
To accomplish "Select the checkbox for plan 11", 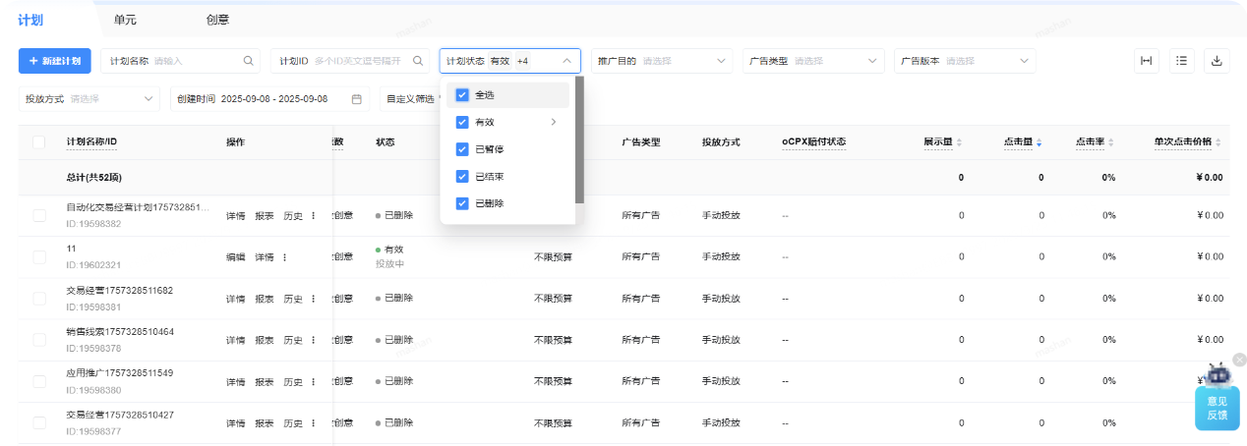I will point(39,256).
